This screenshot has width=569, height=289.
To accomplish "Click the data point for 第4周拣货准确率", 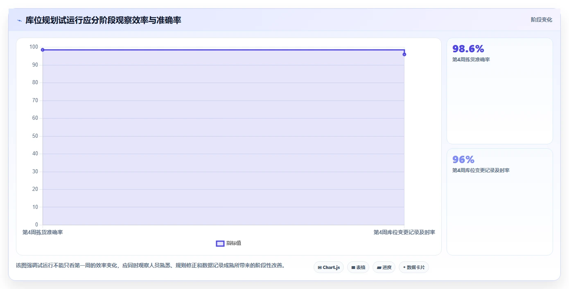I will 43,50.
